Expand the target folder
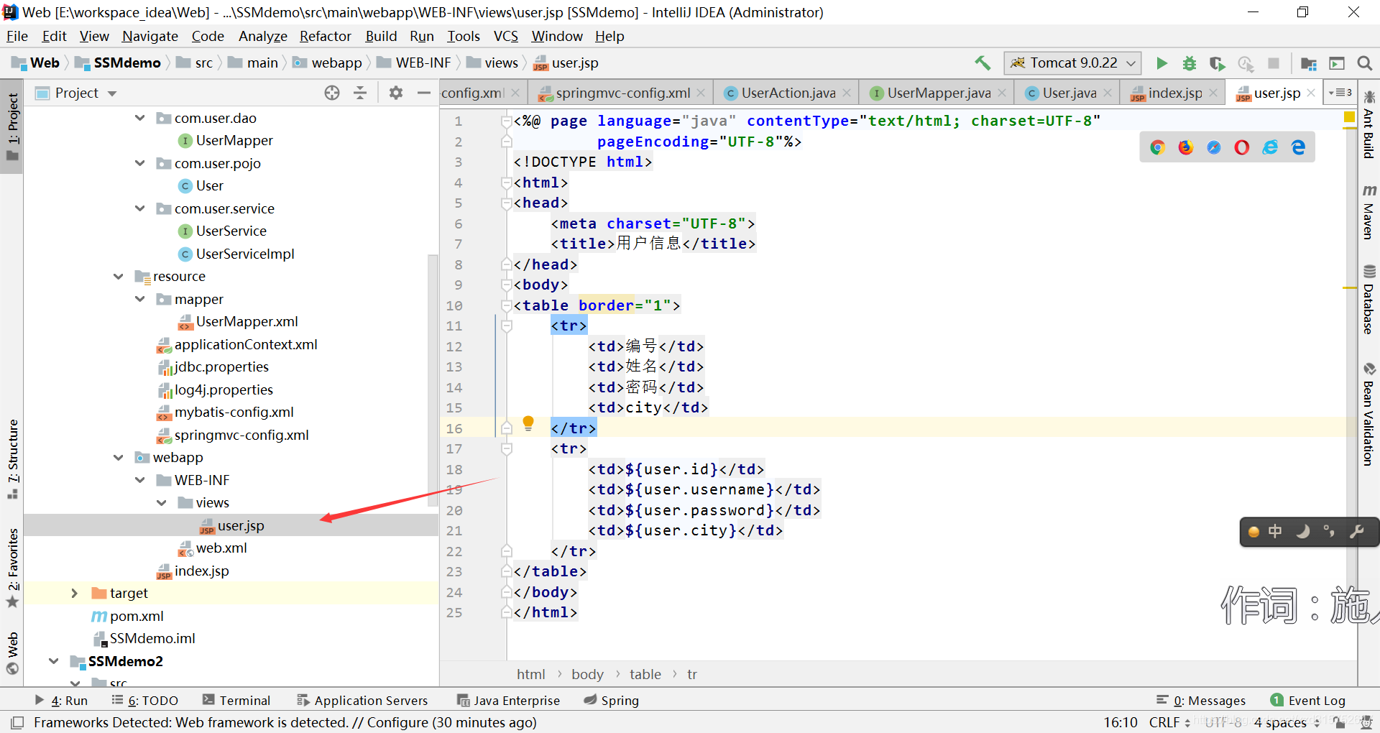This screenshot has height=733, width=1380. coord(75,593)
